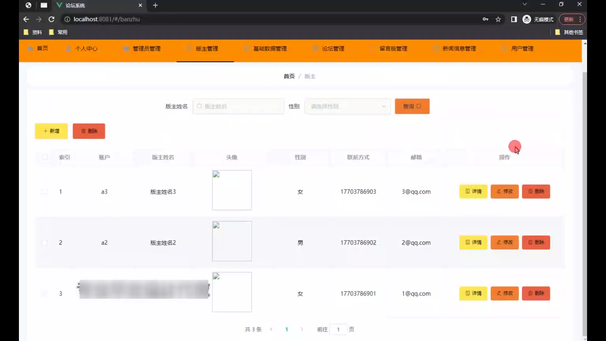Open the browser tab search chevron
This screenshot has width=606, height=341.
point(525,4)
